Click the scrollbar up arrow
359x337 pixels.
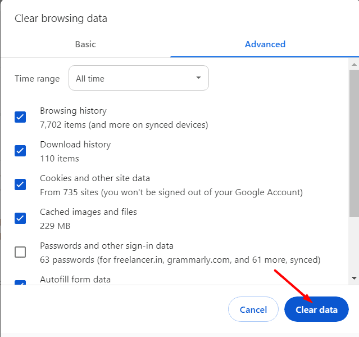[354, 65]
